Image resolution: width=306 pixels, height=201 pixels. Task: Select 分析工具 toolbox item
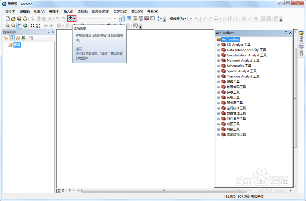(x=233, y=97)
